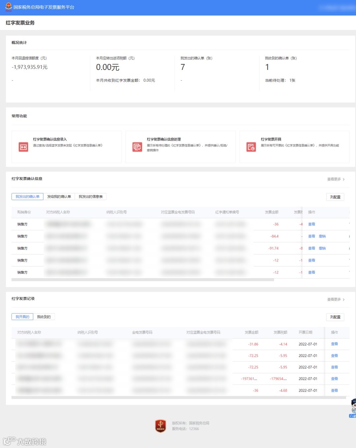Screen dimensions: 356x448
Task: Open 列配置 for confirmation info table
Action: pos(335,197)
